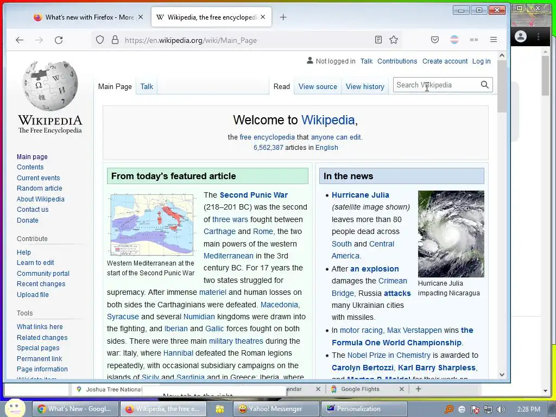Screen dimensions: 556x417
Task: Open the network tray icon
Action: coord(488,409)
